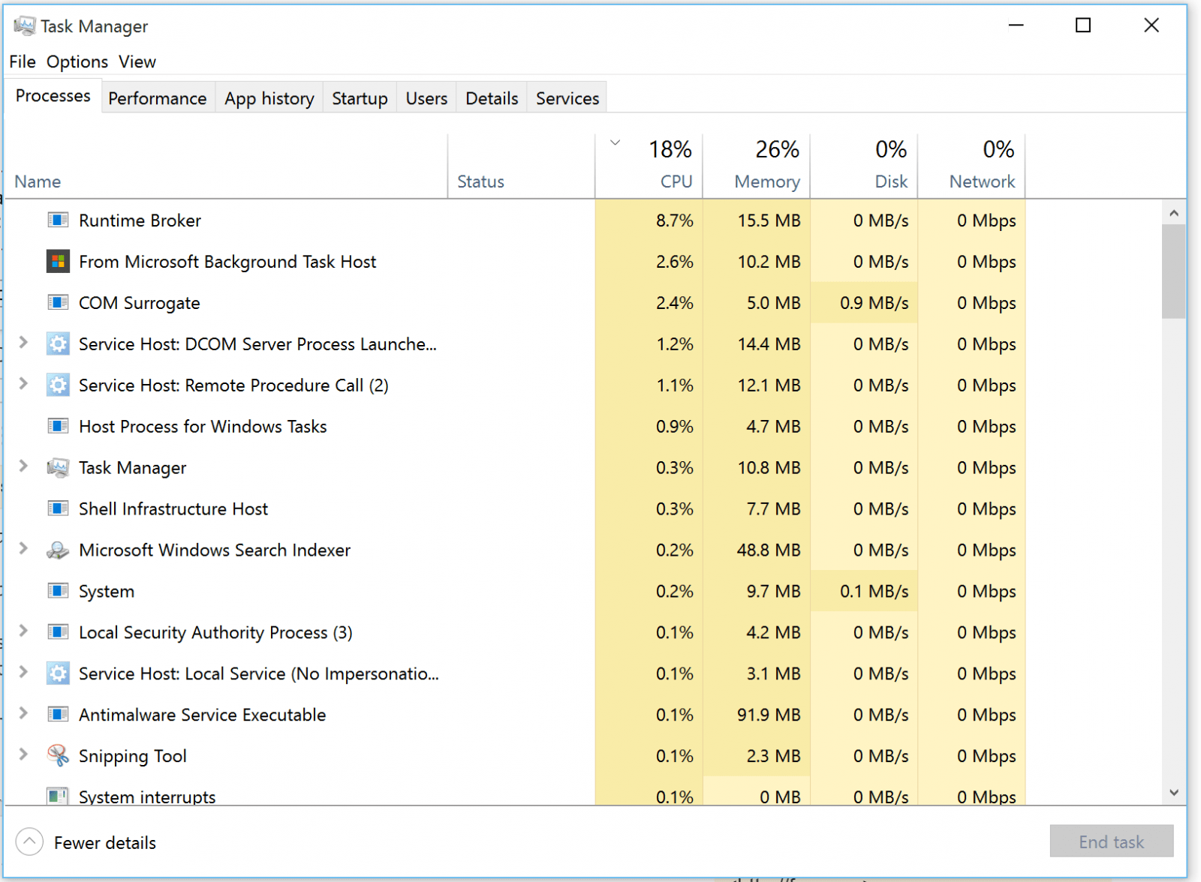Expand Antimalware Service Executable group
This screenshot has height=882, width=1201.
pyautogui.click(x=23, y=713)
